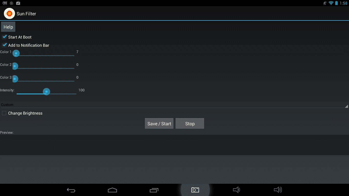Viewport: 349px width, 196px height.
Task: Click the Color 1 slider track
Action: 45,55
